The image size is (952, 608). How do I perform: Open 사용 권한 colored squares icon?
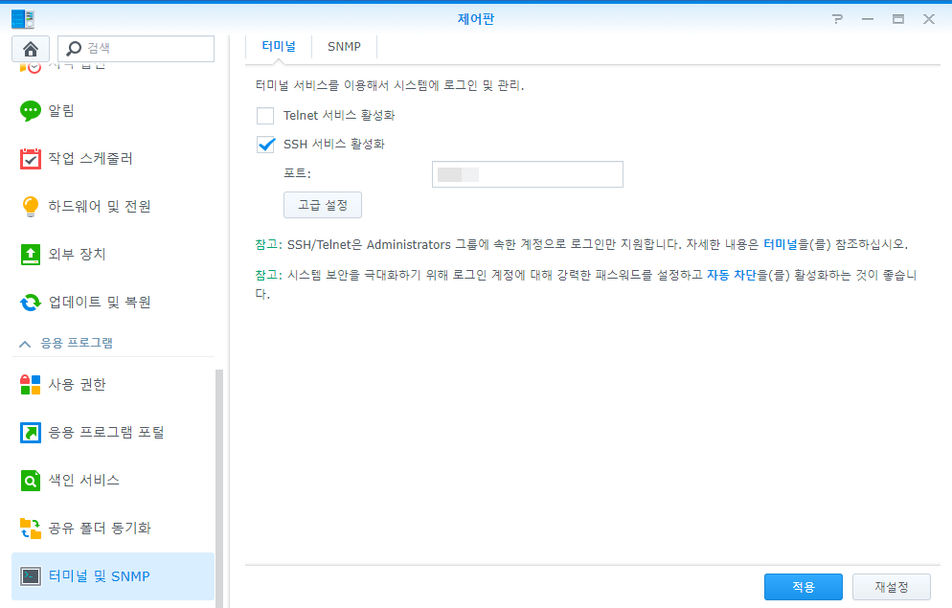point(31,385)
